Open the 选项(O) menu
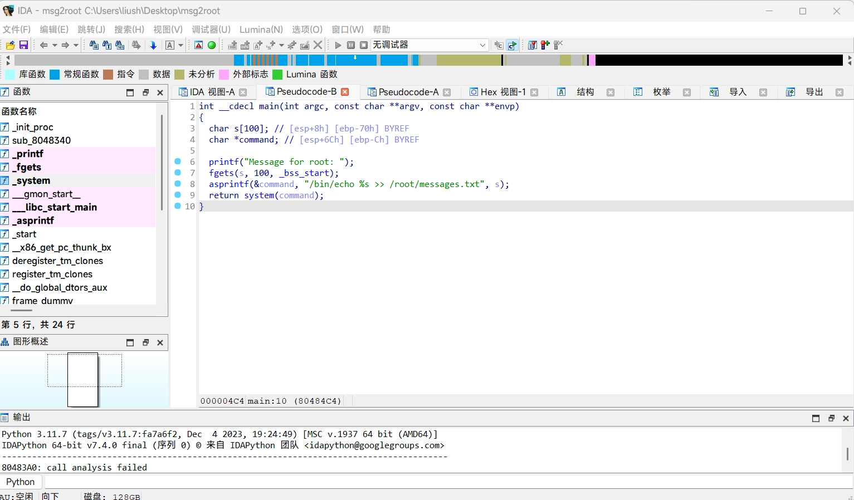 tap(307, 30)
